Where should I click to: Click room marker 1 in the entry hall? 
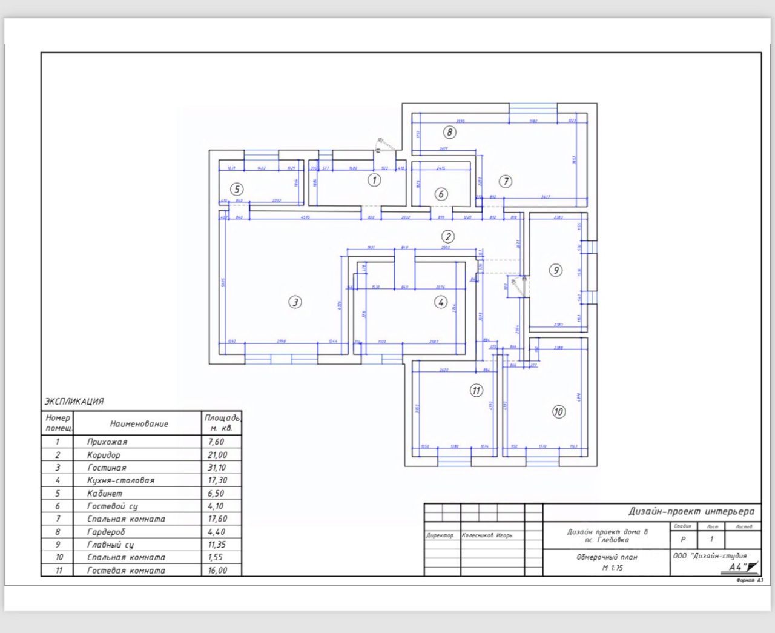pyautogui.click(x=375, y=180)
